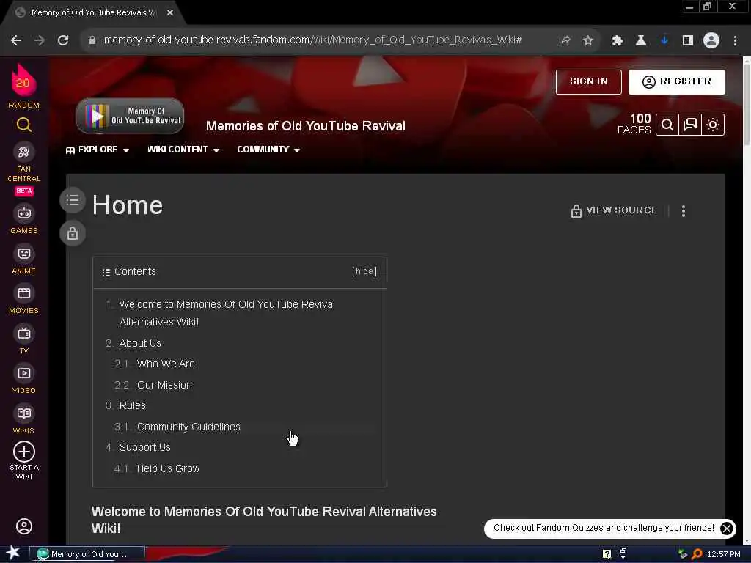This screenshot has width=751, height=563.
Task: Jump to the Support Us contents entry
Action: coord(144,447)
